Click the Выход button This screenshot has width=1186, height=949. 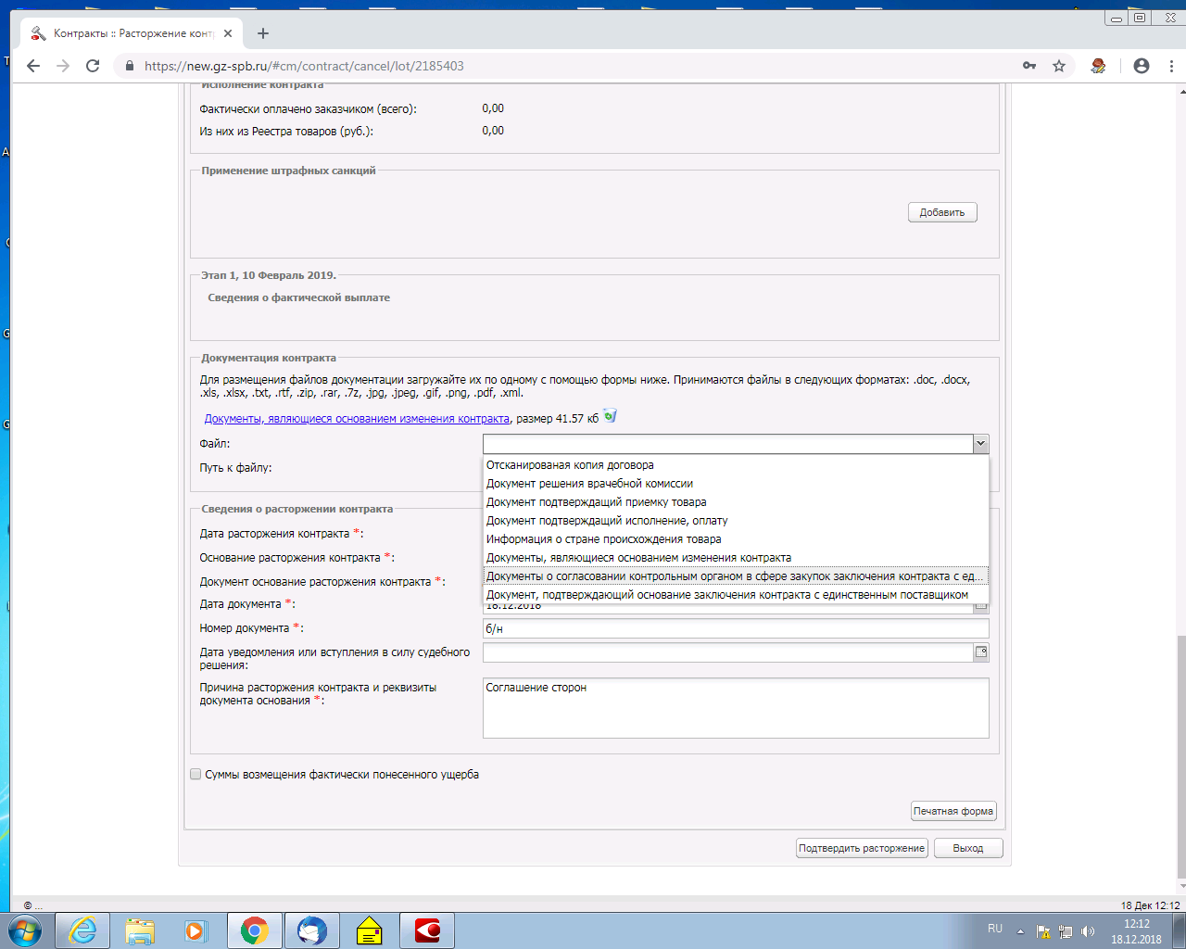968,848
